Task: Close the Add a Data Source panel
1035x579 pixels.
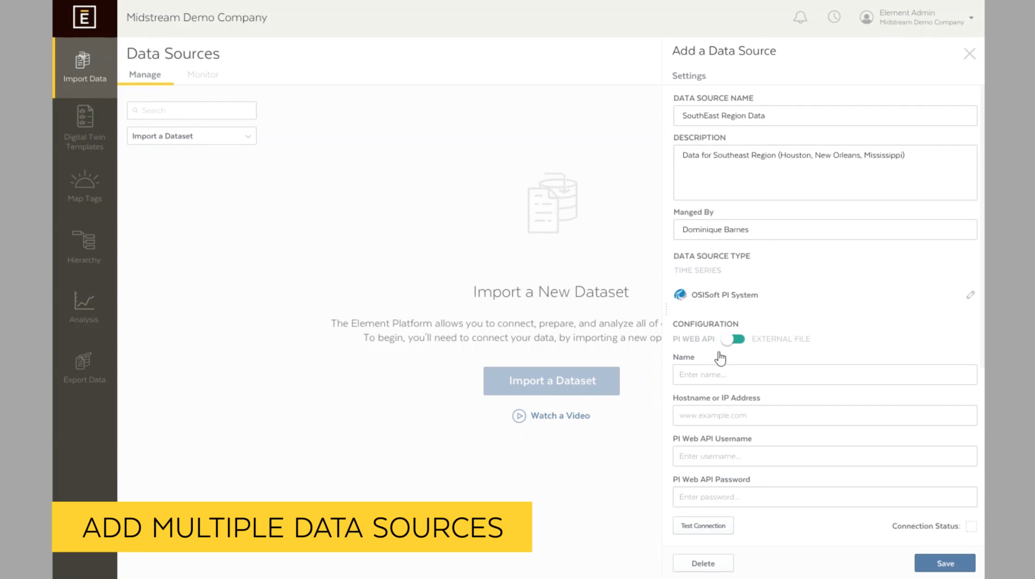Action: point(969,54)
